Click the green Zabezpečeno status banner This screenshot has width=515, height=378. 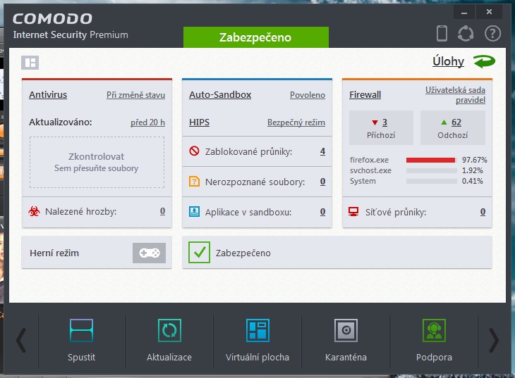pos(256,37)
